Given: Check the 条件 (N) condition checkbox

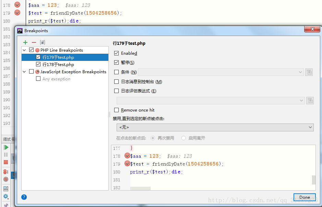Looking at the screenshot, I should pyautogui.click(x=117, y=72).
